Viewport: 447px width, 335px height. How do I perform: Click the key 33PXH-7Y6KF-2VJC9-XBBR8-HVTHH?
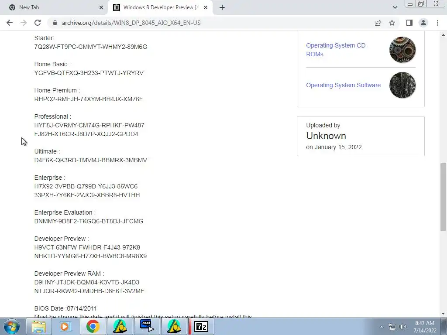pyautogui.click(x=87, y=195)
